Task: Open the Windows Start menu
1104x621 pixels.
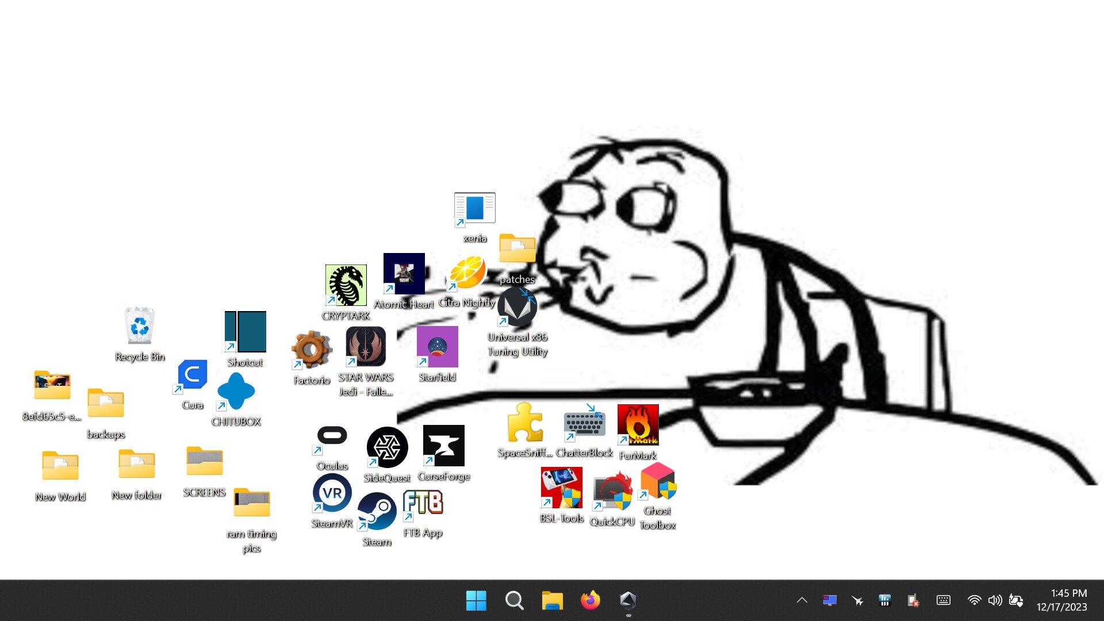Action: tap(476, 600)
